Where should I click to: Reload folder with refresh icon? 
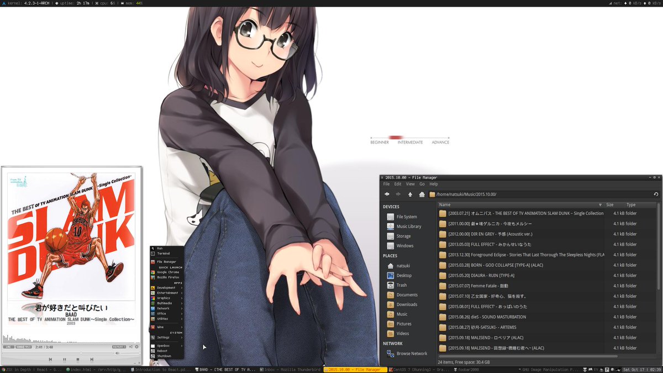pos(656,195)
